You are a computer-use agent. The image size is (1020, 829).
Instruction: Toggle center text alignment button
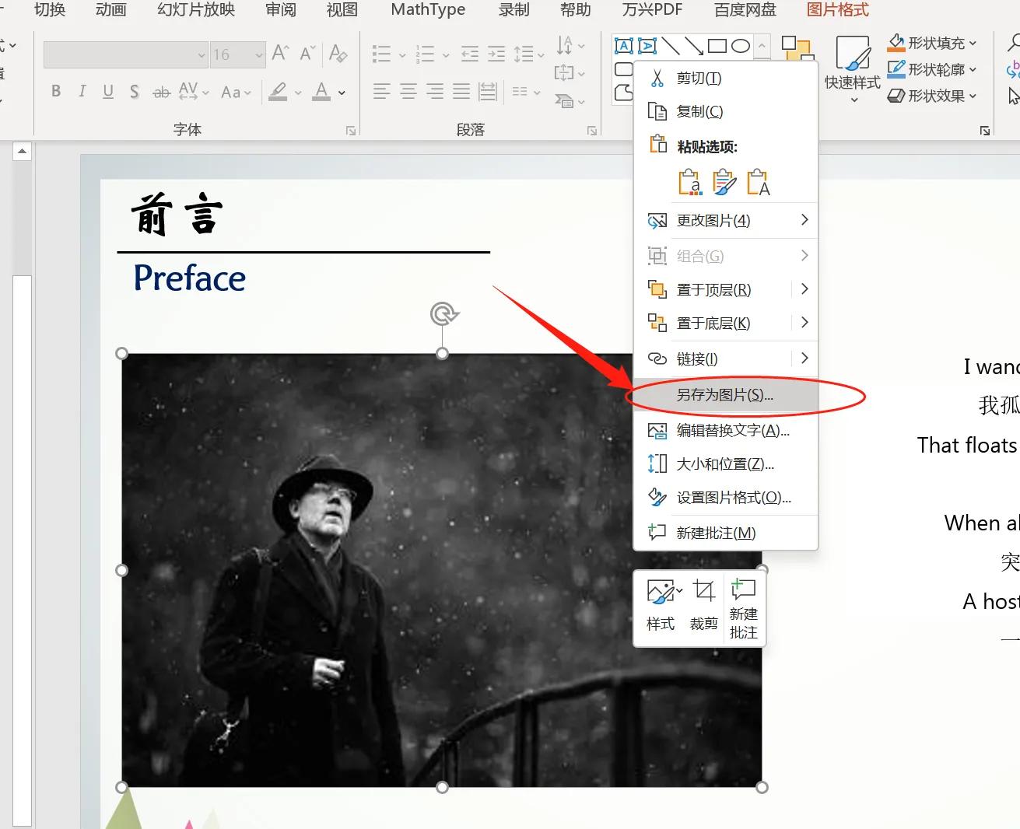(408, 91)
